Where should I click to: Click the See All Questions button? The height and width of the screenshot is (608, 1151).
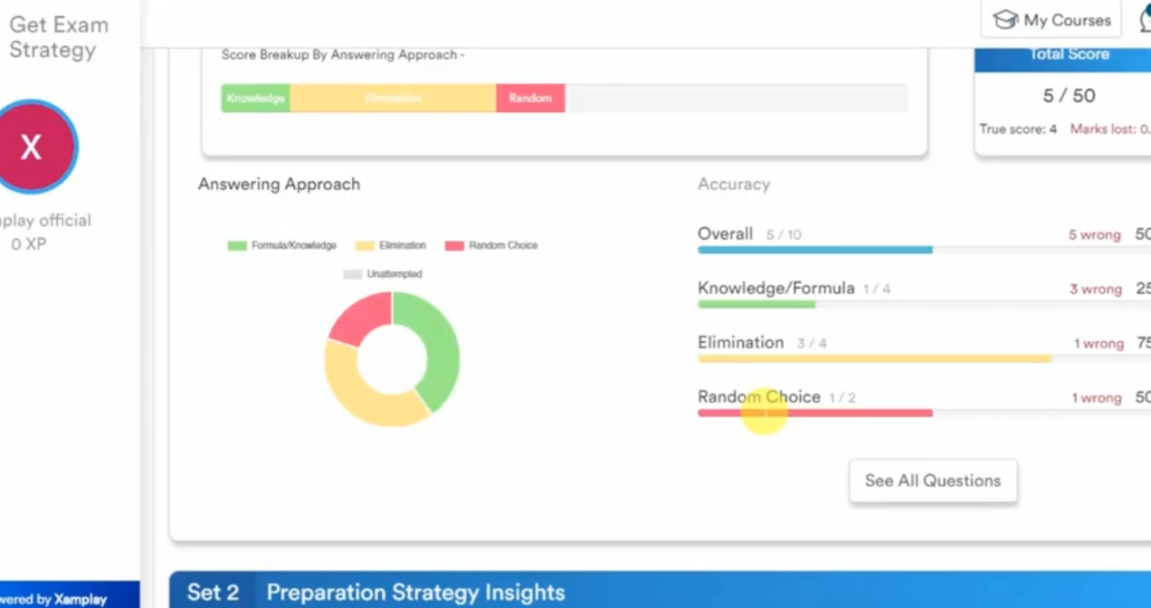coord(933,480)
